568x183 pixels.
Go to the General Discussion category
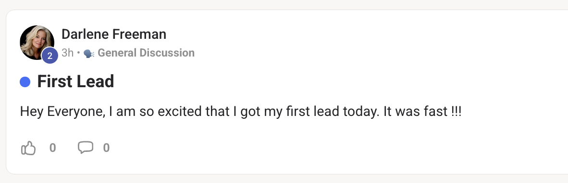146,53
